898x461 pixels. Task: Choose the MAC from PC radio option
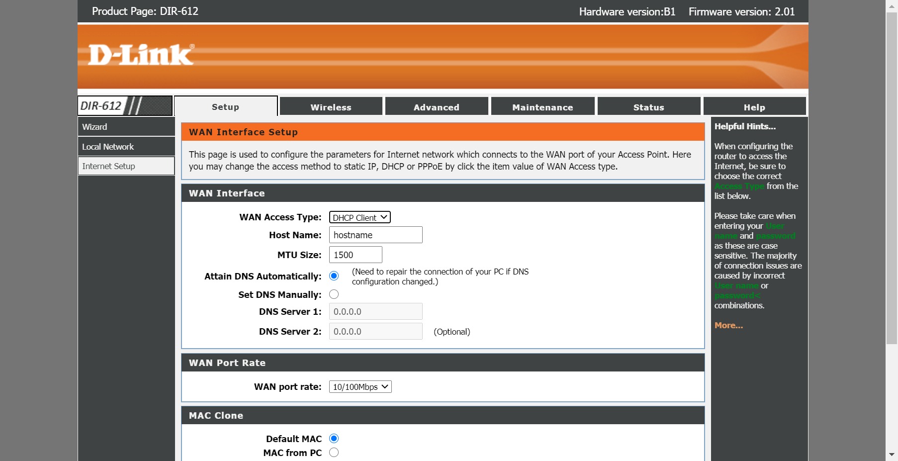[334, 453]
